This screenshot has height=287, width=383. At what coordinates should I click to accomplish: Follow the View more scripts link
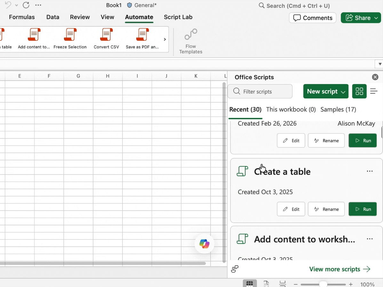[335, 269]
